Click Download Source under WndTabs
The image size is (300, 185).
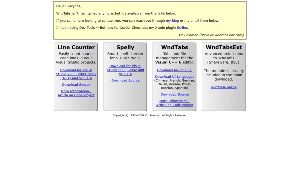[x=174, y=94]
